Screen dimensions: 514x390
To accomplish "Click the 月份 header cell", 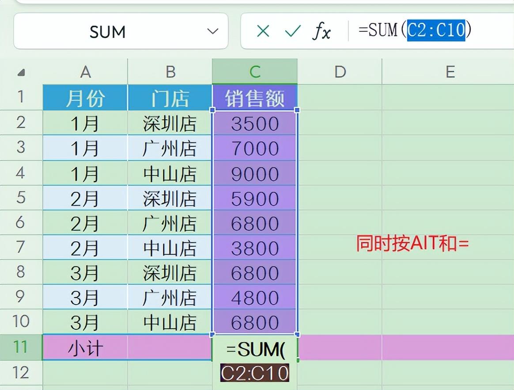I will [x=85, y=97].
